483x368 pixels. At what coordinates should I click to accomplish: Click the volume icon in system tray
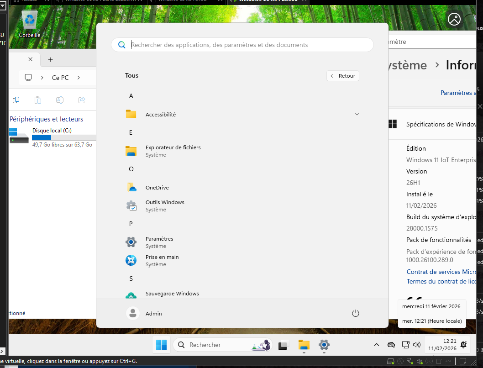coord(416,345)
